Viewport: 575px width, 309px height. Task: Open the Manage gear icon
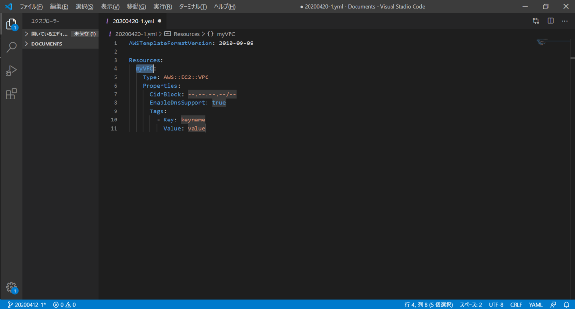coord(11,287)
